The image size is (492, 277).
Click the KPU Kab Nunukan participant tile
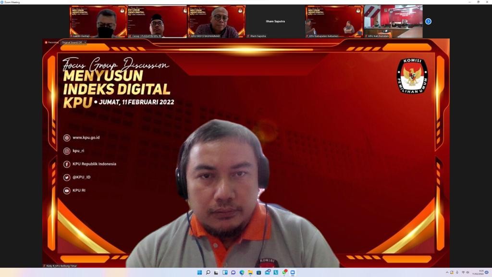393,21
